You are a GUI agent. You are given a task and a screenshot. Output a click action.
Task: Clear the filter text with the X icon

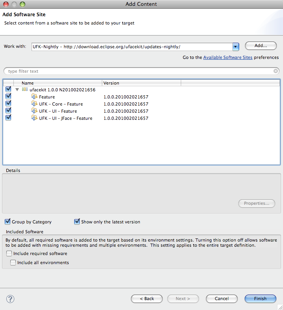276,71
